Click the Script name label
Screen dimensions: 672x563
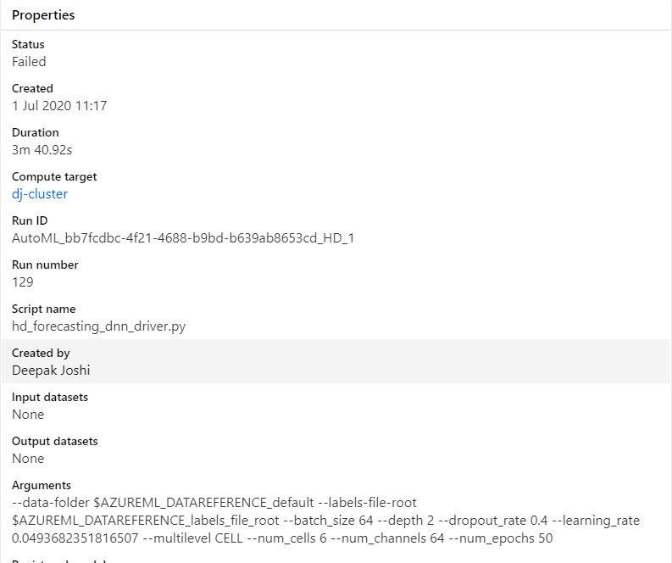[x=44, y=309]
